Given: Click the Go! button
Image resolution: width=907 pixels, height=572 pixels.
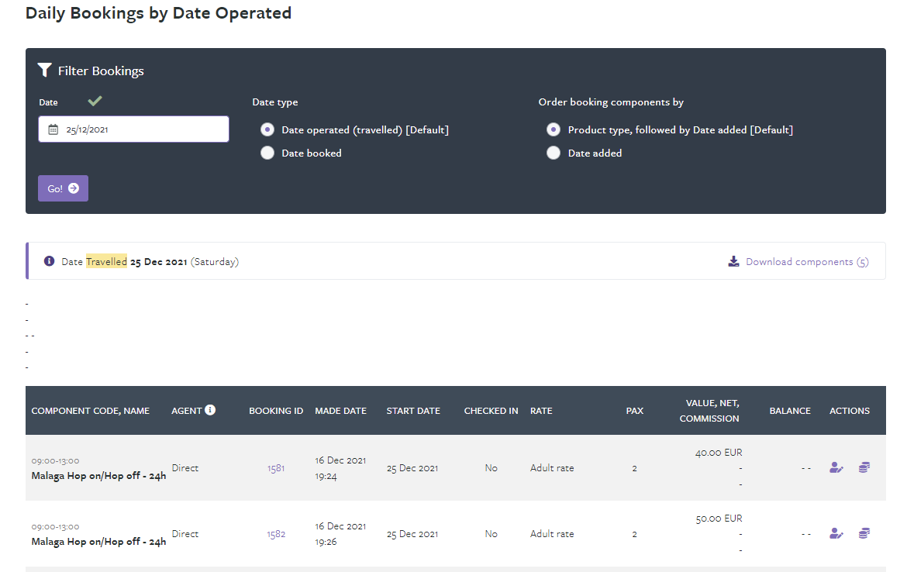Looking at the screenshot, I should pyautogui.click(x=63, y=188).
